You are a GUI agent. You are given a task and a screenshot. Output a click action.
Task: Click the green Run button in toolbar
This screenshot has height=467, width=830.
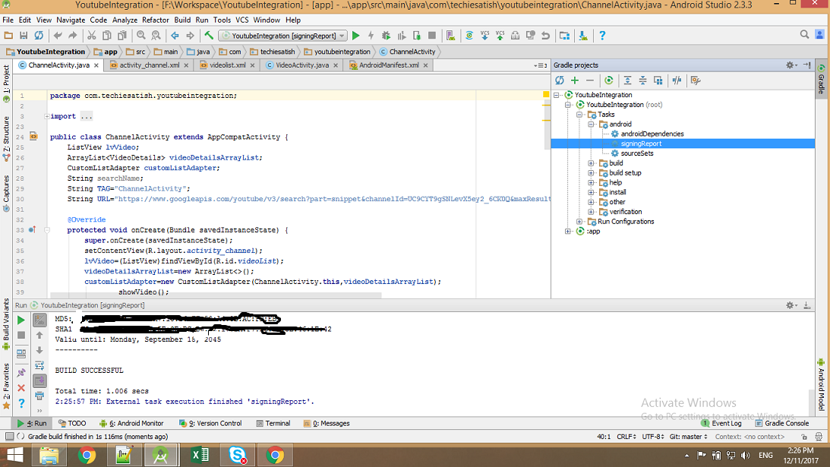[355, 36]
